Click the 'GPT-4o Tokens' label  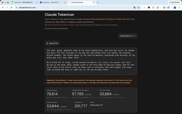click(105, 90)
